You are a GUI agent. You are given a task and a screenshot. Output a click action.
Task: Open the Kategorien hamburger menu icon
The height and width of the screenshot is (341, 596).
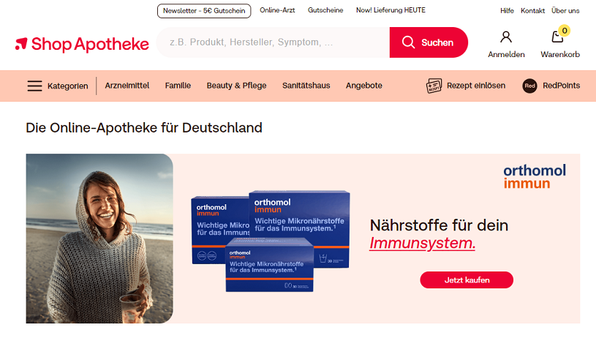34,86
